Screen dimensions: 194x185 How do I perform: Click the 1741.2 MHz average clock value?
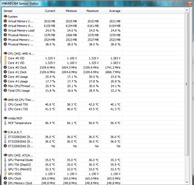coord(113,67)
